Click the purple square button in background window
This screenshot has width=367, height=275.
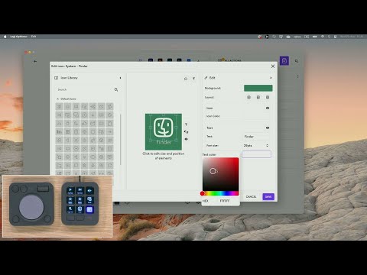pos(284,61)
